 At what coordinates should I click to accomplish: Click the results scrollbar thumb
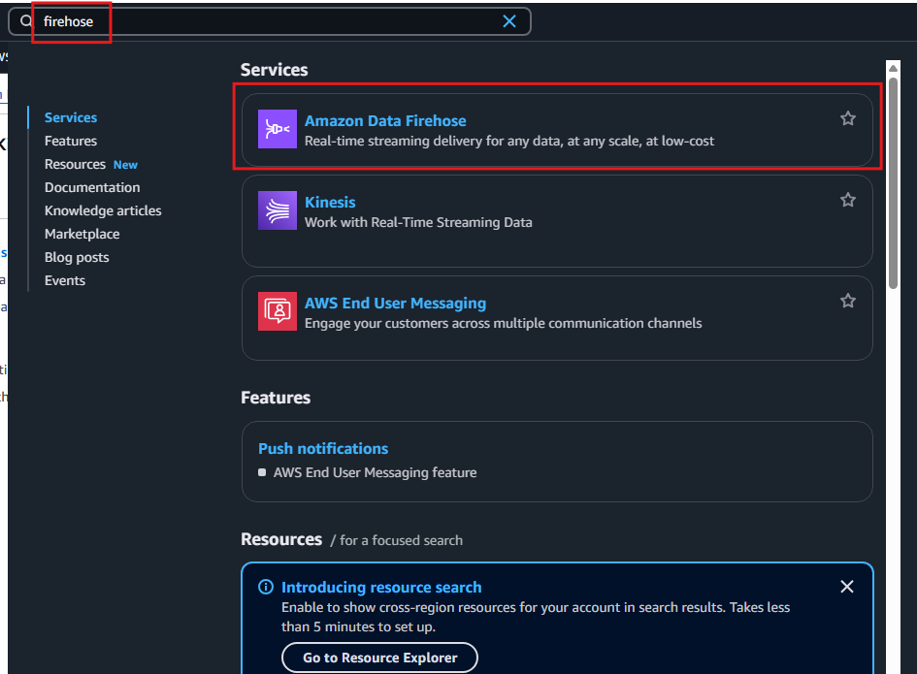pos(893,183)
